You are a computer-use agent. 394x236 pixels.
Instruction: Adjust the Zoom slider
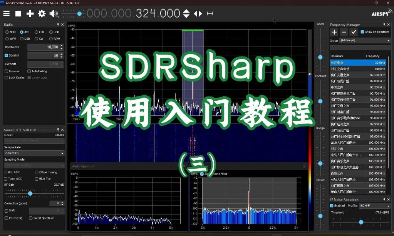pyautogui.click(x=320, y=57)
